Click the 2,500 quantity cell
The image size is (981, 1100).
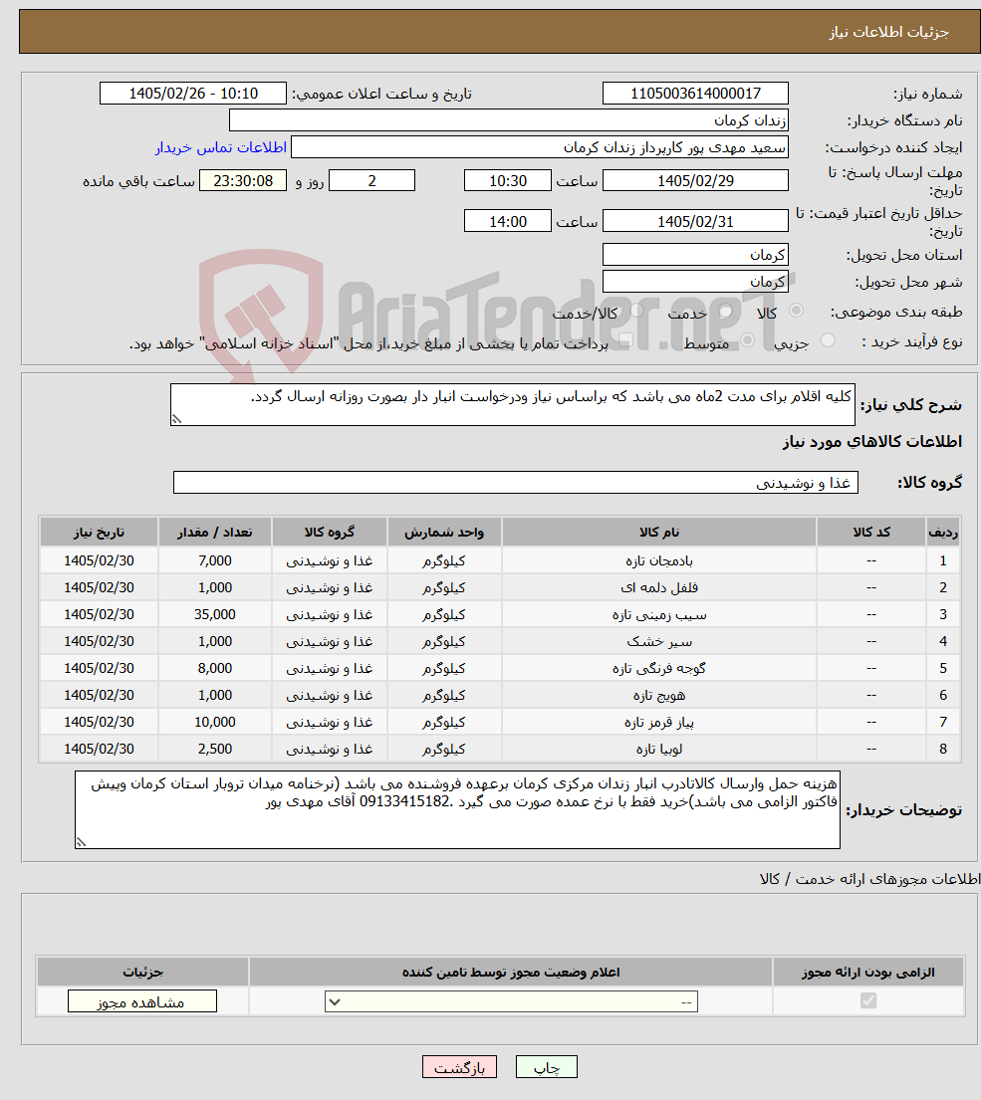(215, 749)
